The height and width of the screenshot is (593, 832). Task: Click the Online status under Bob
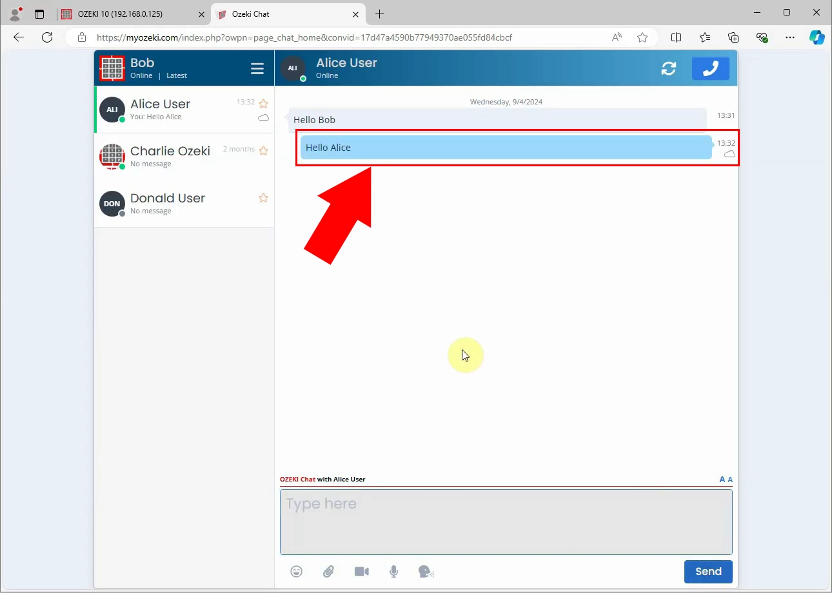point(141,75)
